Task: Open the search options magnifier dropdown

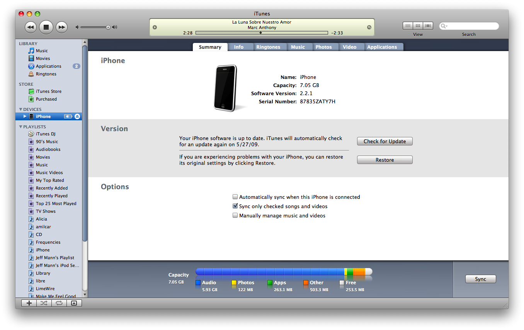Action: (444, 26)
